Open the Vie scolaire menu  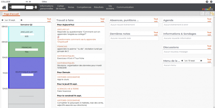click(x=110, y=7)
